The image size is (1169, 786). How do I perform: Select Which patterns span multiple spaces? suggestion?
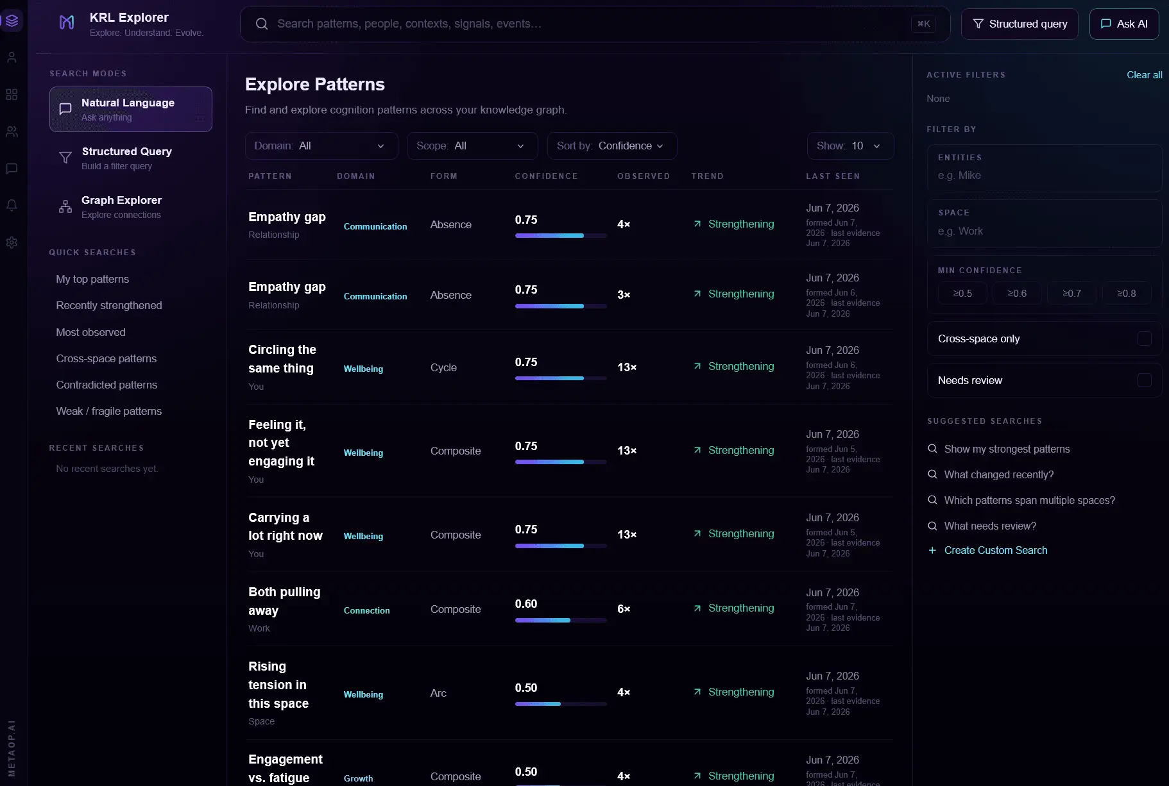coord(1030,500)
